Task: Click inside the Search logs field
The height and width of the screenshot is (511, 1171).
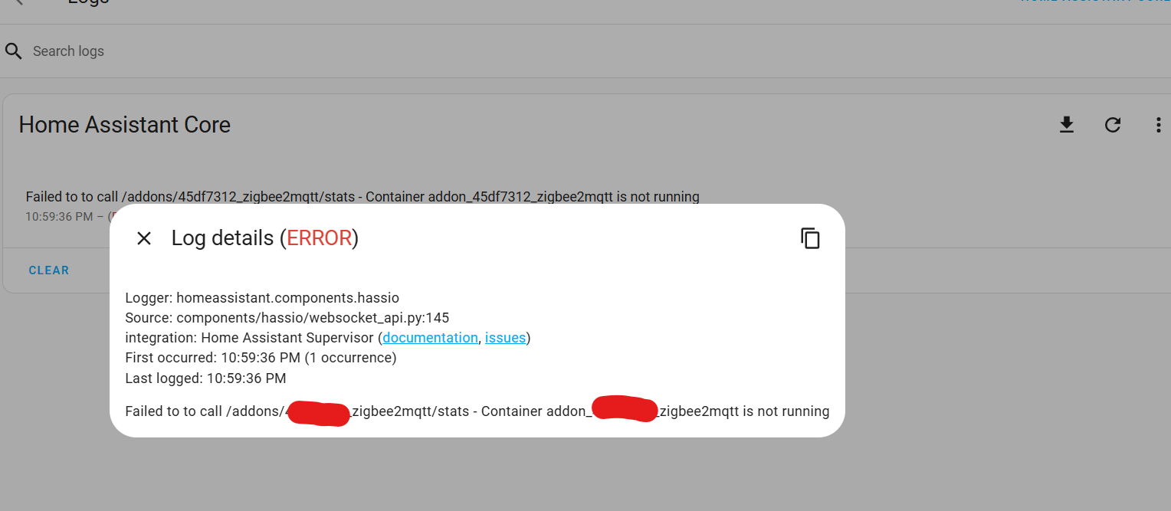Action: [x=153, y=51]
